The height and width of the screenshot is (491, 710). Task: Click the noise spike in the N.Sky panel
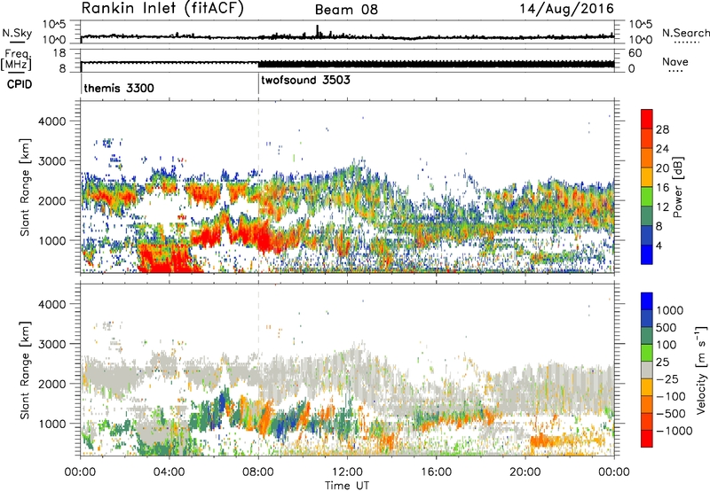tap(318, 31)
